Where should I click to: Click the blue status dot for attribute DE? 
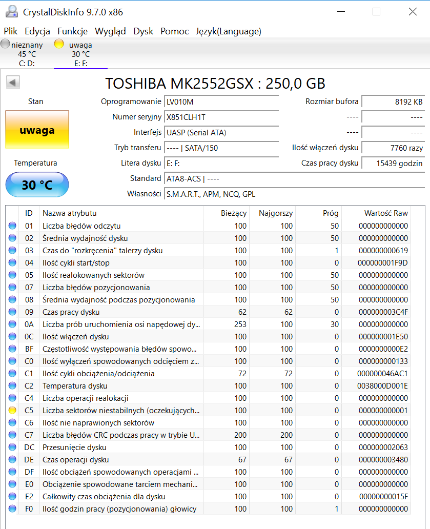click(12, 459)
